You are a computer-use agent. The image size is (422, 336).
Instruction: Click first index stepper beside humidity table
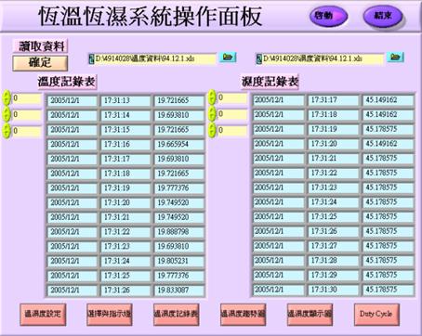(x=212, y=97)
